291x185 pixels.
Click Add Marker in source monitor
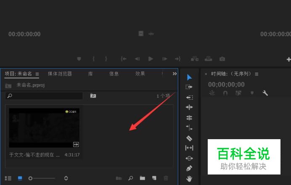[x=79, y=59]
